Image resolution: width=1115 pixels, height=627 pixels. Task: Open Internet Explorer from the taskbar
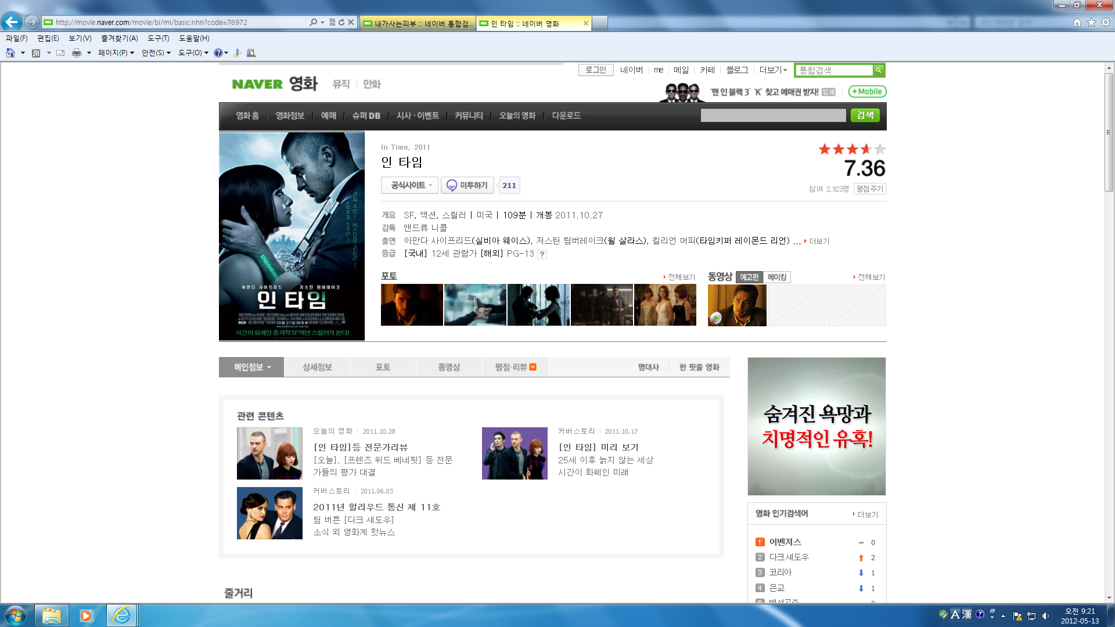121,615
